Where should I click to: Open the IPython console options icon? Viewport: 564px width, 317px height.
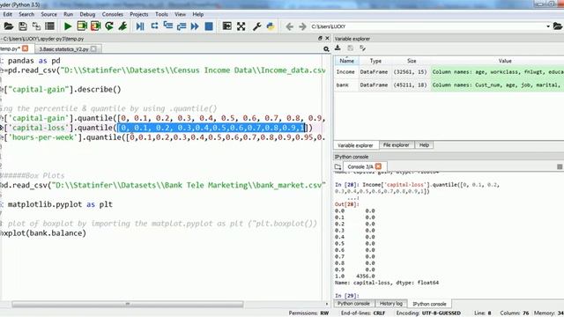pos(560,166)
